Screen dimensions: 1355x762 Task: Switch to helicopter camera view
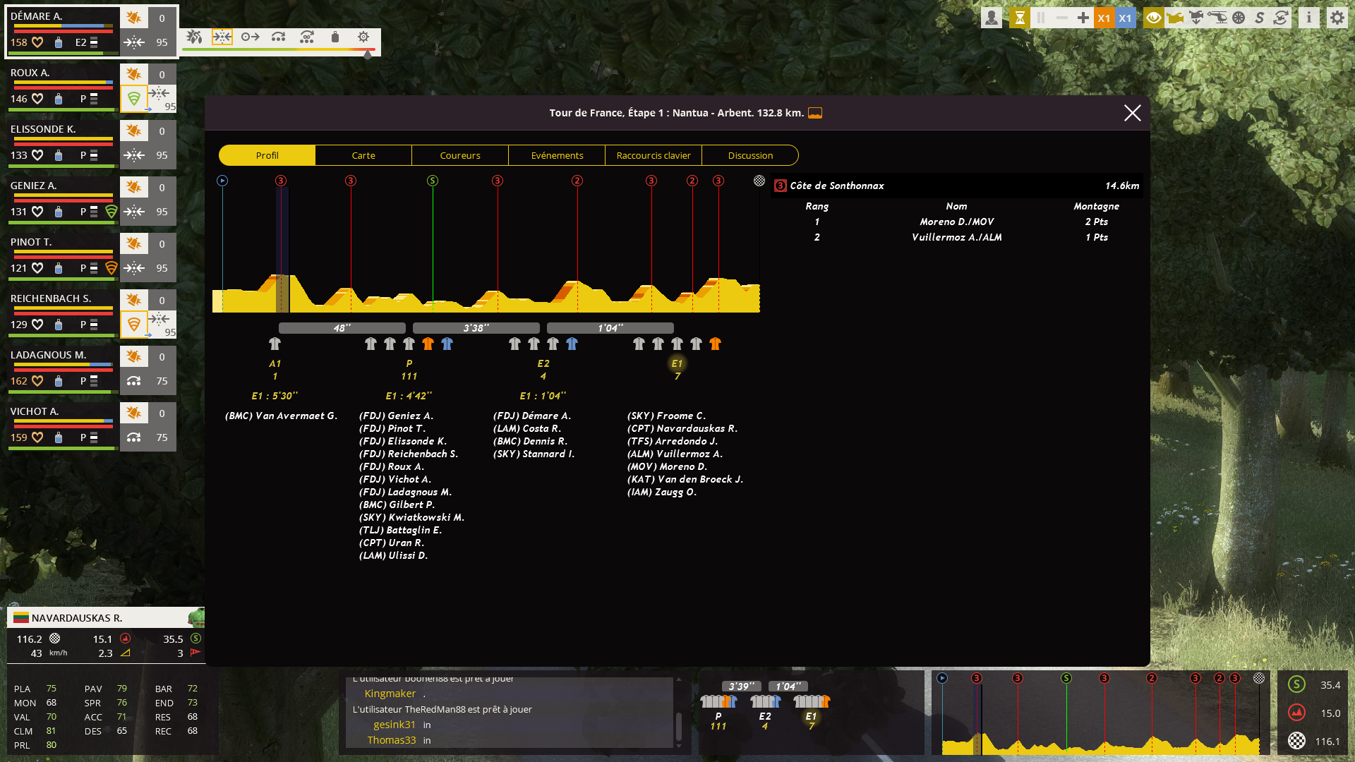tap(1217, 18)
